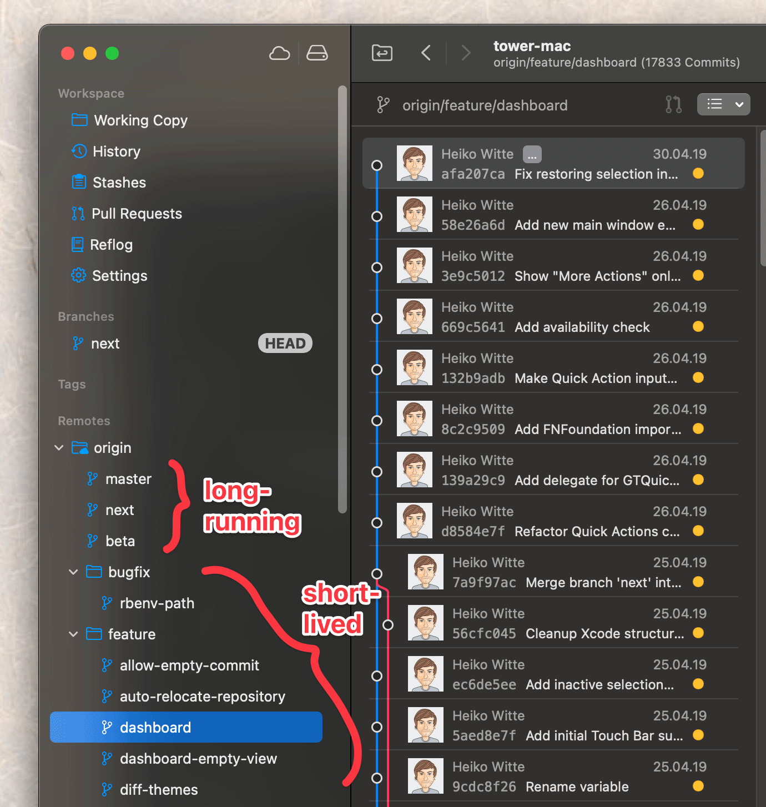Select commit 58e26a6d Add new main window
766x807 pixels.
553,214
